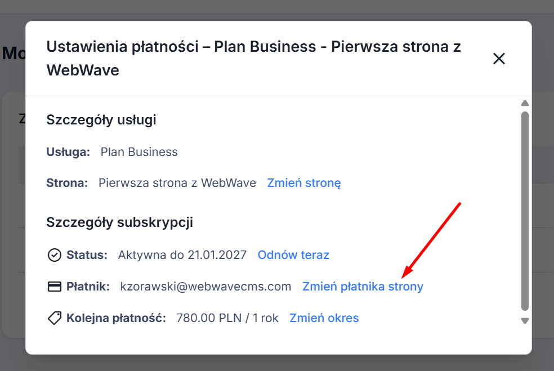Click the tag icon beside Kolejna płatność
This screenshot has height=371, width=554.
(x=54, y=318)
